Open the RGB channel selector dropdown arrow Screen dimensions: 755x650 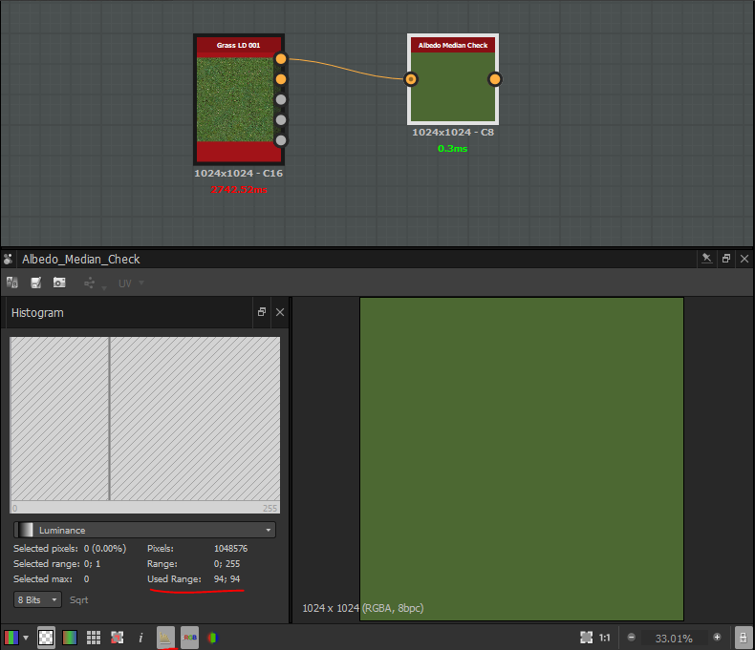tap(26, 637)
